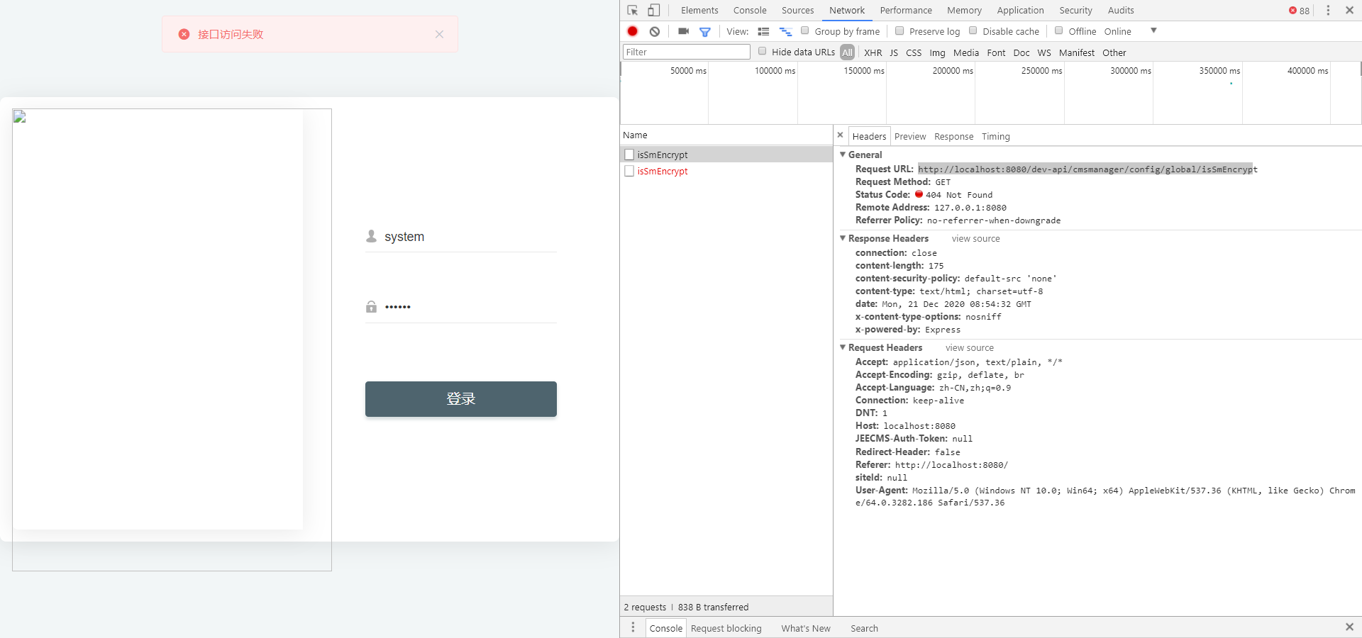Image resolution: width=1362 pixels, height=638 pixels.
Task: Dismiss the red error notification
Action: [x=439, y=34]
